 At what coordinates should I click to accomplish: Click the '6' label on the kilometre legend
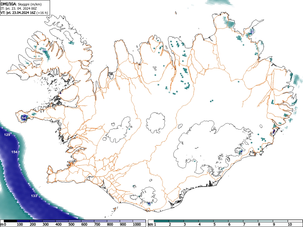point(229,225)
